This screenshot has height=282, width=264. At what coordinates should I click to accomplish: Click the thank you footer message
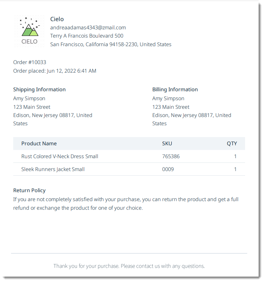pyautogui.click(x=129, y=266)
